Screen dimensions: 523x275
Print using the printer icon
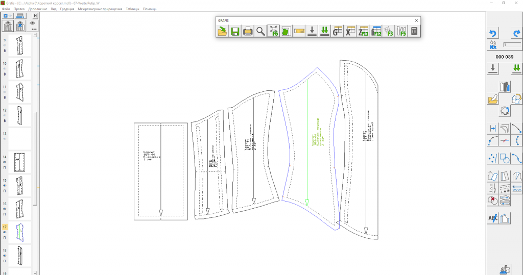248,32
